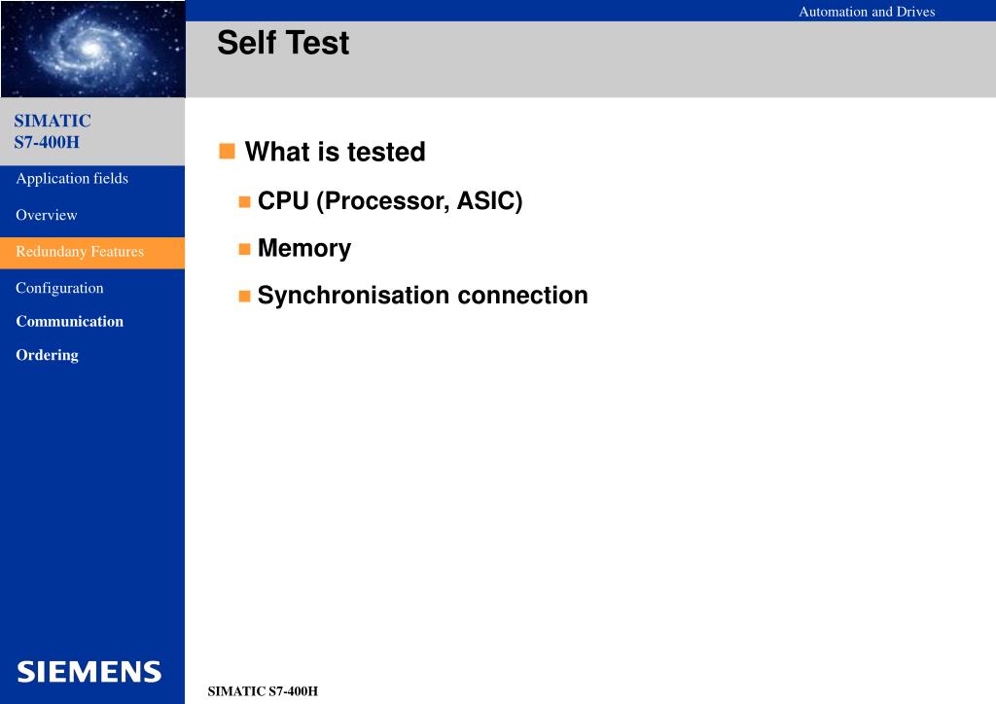This screenshot has height=704, width=996.
Task: Go to the Overview section
Action: [47, 215]
